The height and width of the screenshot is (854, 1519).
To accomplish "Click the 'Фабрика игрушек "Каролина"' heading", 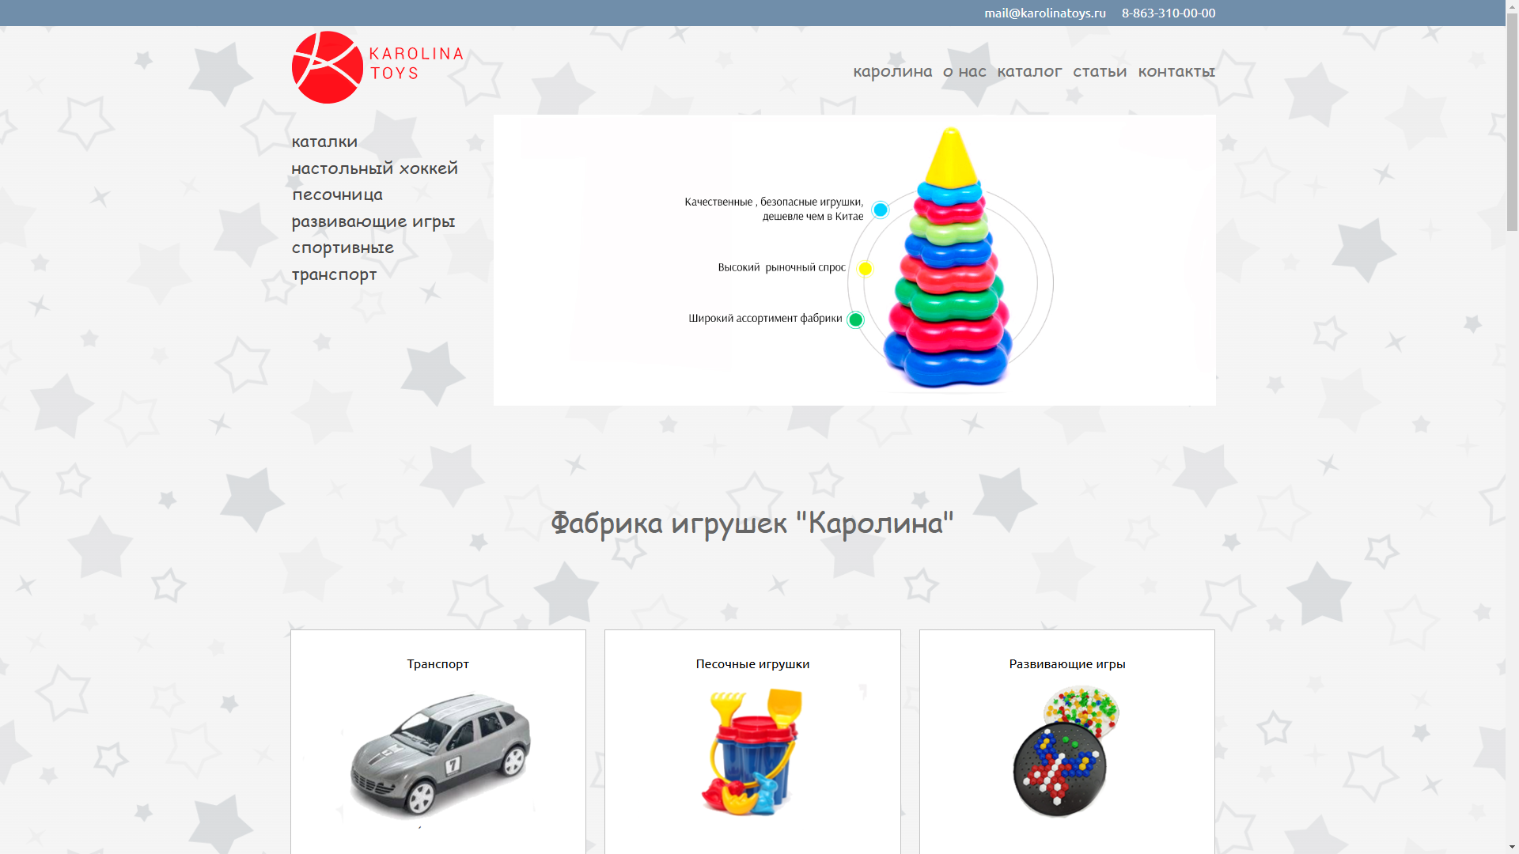I will [x=752, y=522].
